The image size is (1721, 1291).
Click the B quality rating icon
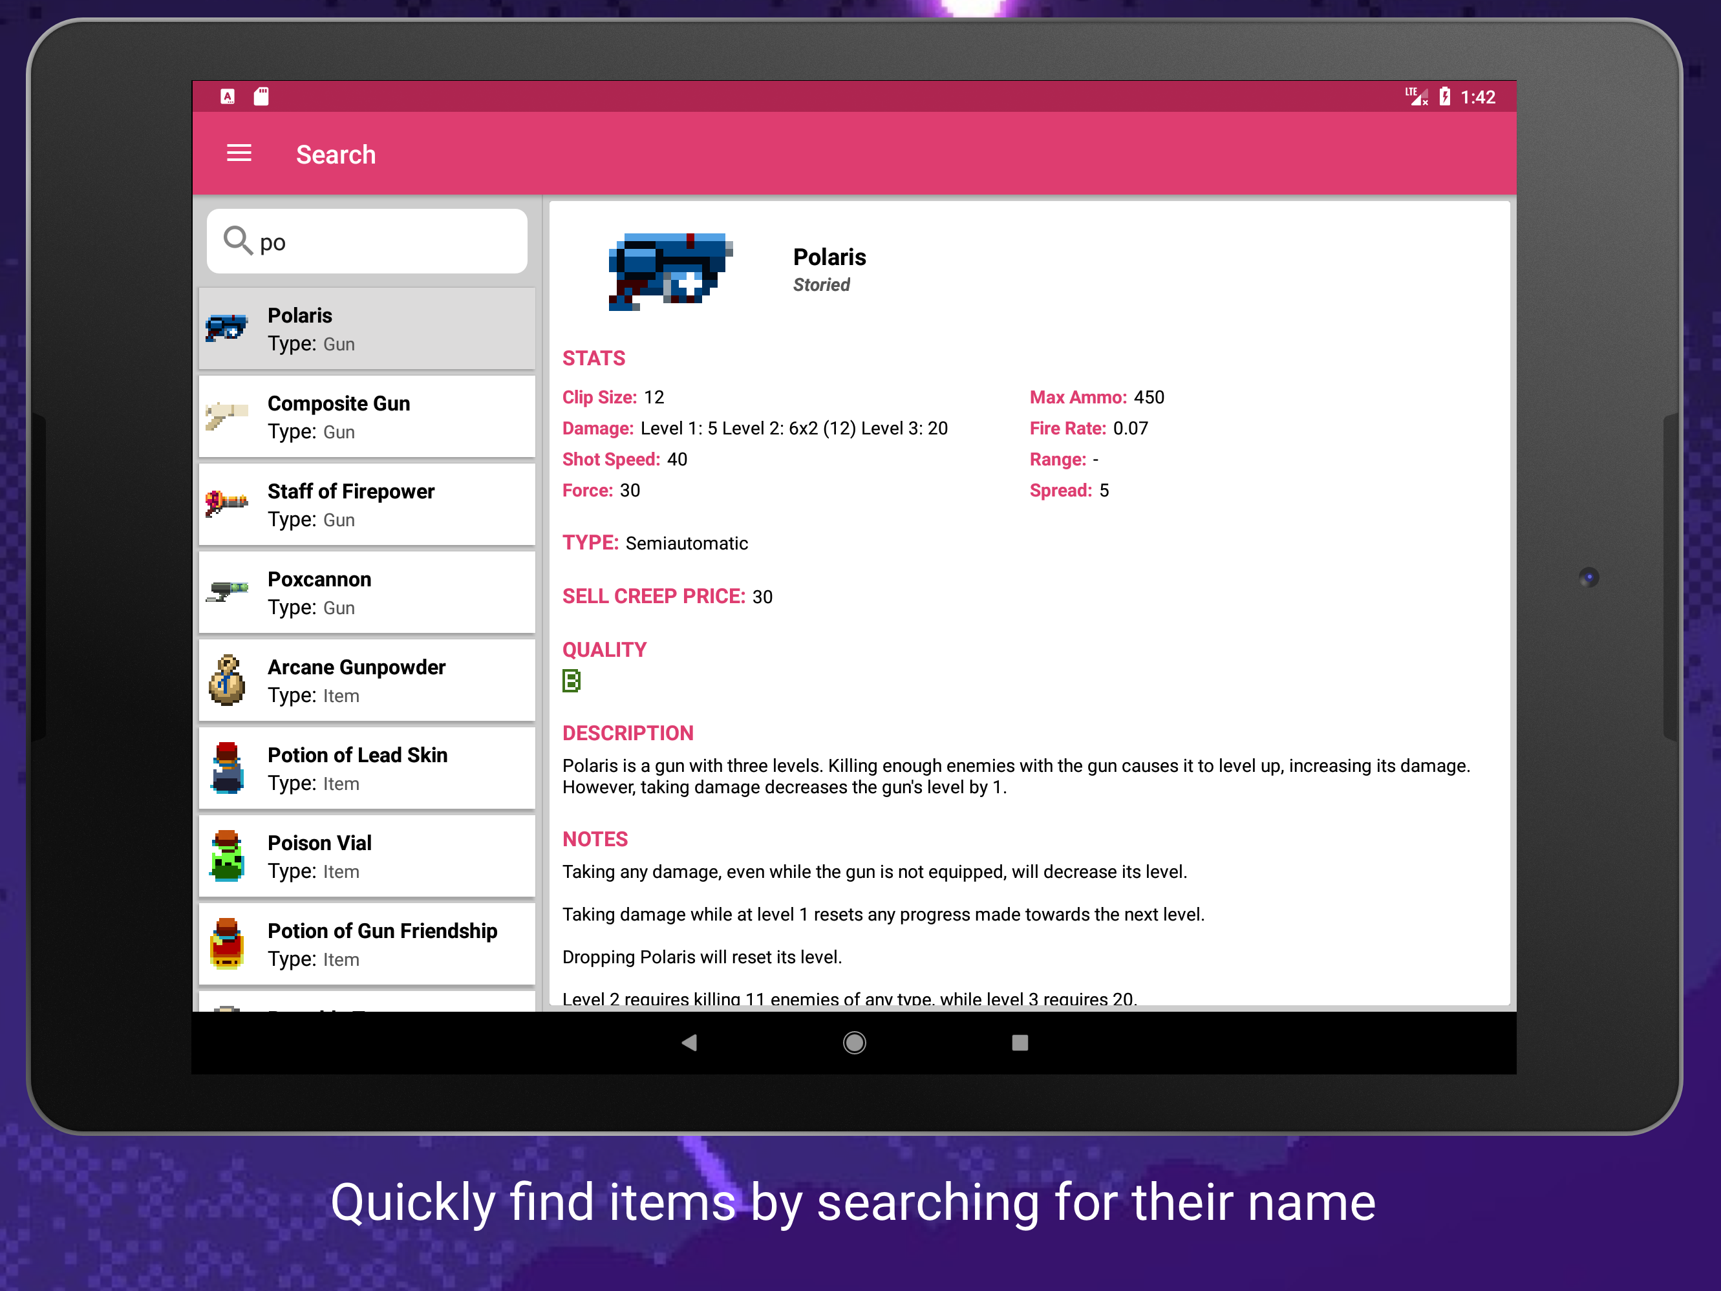(x=571, y=681)
